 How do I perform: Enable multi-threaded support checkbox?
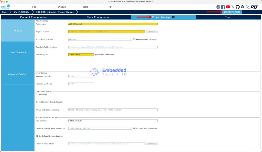coord(37,102)
